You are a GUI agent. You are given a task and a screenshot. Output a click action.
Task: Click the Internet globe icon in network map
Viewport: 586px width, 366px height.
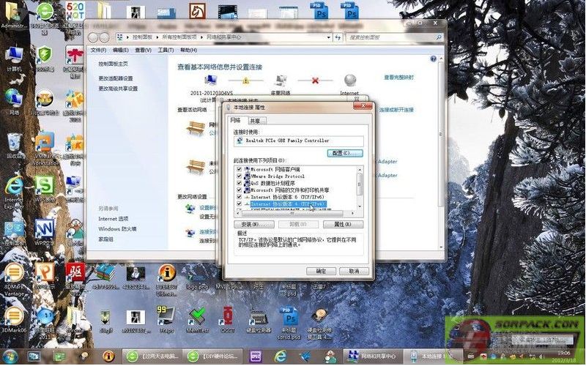[349, 80]
